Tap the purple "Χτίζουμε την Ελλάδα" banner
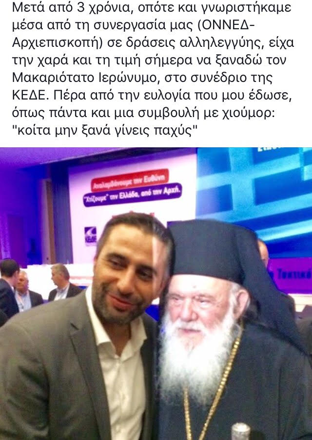Screen dimensions: 312x440 [x=133, y=195]
